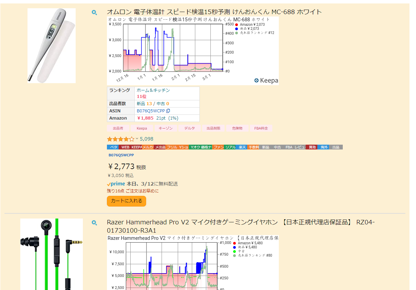
Task: Open the メルカリ lookup badge
Action: [147, 147]
